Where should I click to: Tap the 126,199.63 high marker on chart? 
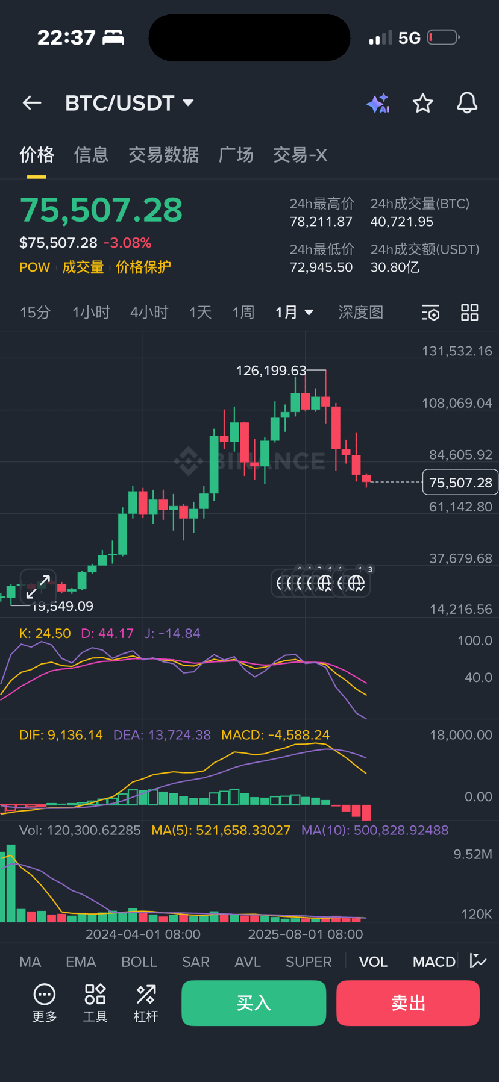[271, 371]
